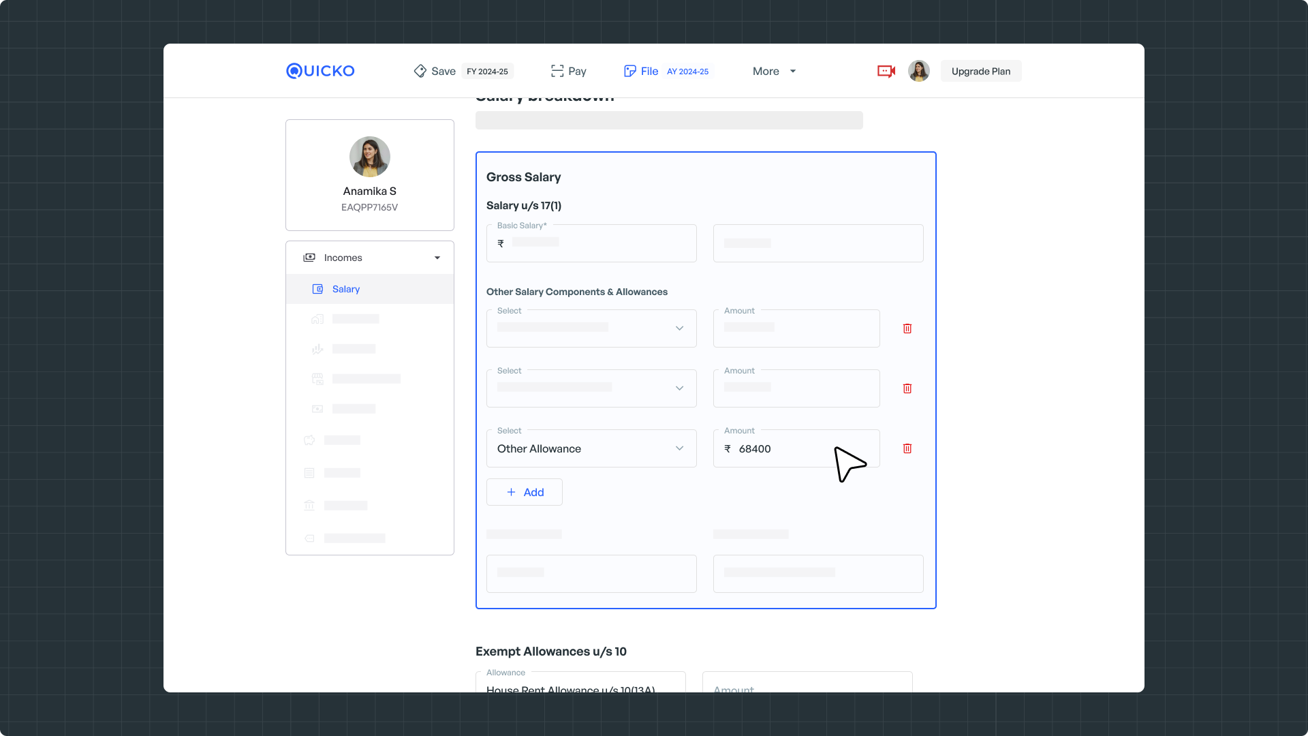Click Anamika S profile photo in sidebar

tap(369, 157)
